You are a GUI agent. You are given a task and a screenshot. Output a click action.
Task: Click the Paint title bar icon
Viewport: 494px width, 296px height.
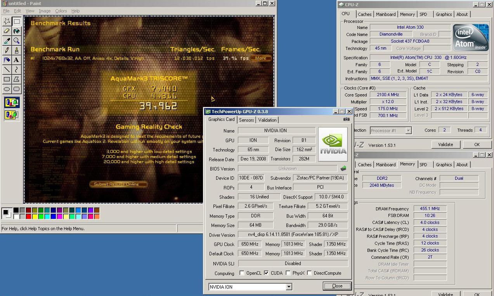point(4,3)
